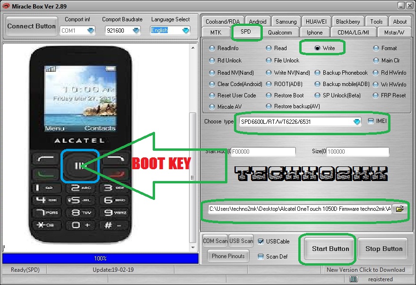This screenshot has width=416, height=285.
Task: Click the Miracle Box logo in title bar
Action: tap(6, 5)
